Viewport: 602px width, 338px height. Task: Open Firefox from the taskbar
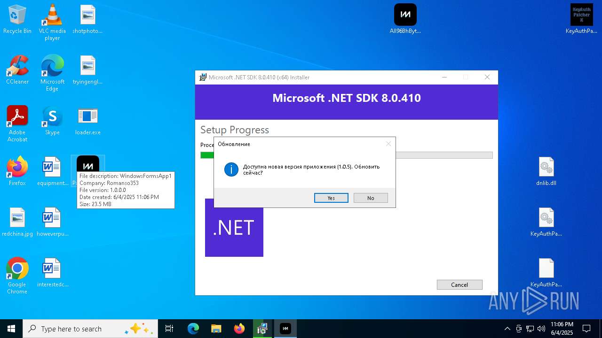pos(239,329)
